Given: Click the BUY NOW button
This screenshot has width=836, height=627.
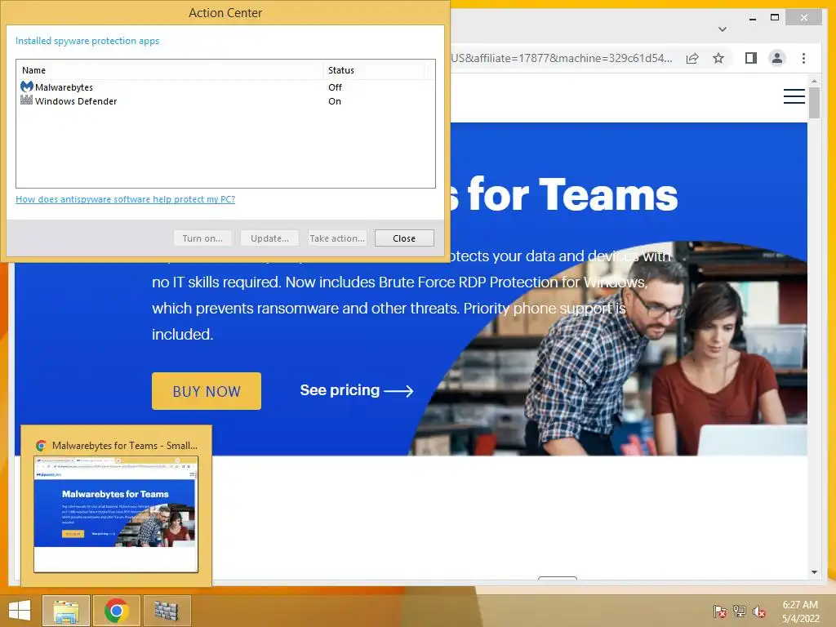Looking at the screenshot, I should pos(207,391).
